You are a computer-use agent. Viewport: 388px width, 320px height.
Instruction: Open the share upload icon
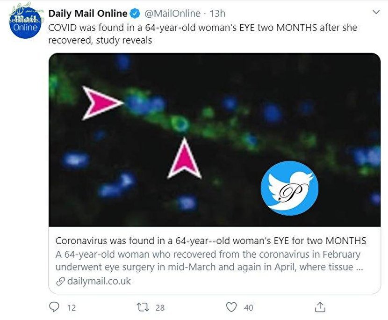[x=320, y=307]
